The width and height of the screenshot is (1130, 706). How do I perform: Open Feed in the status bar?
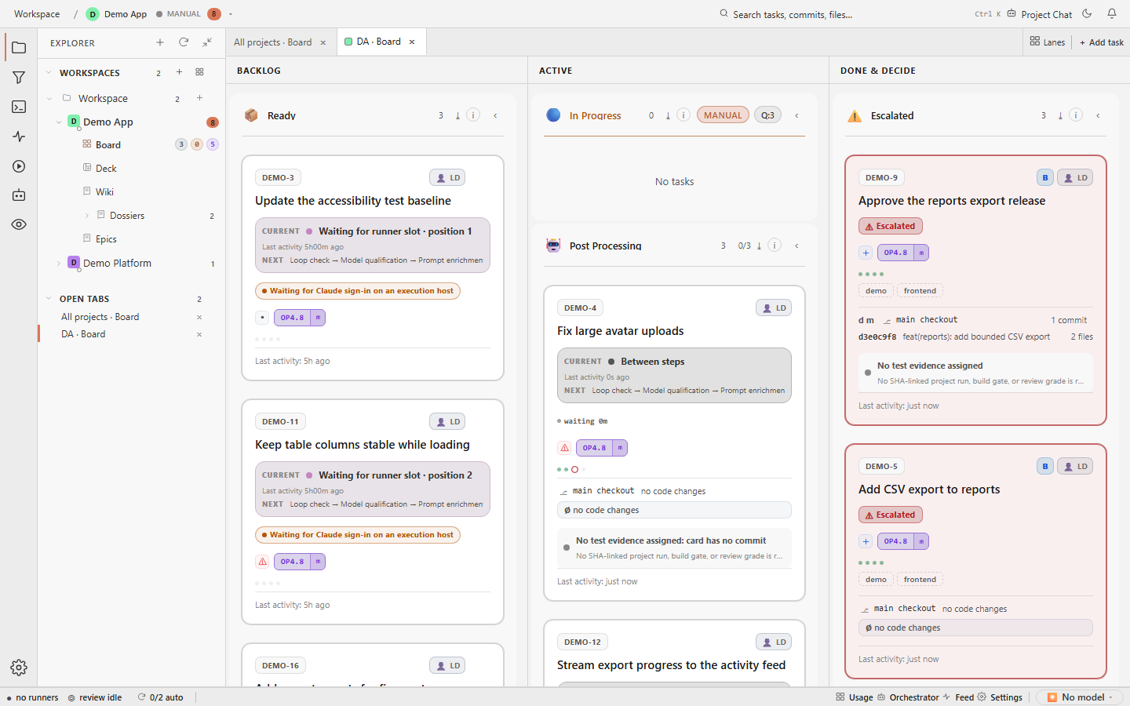(x=959, y=697)
